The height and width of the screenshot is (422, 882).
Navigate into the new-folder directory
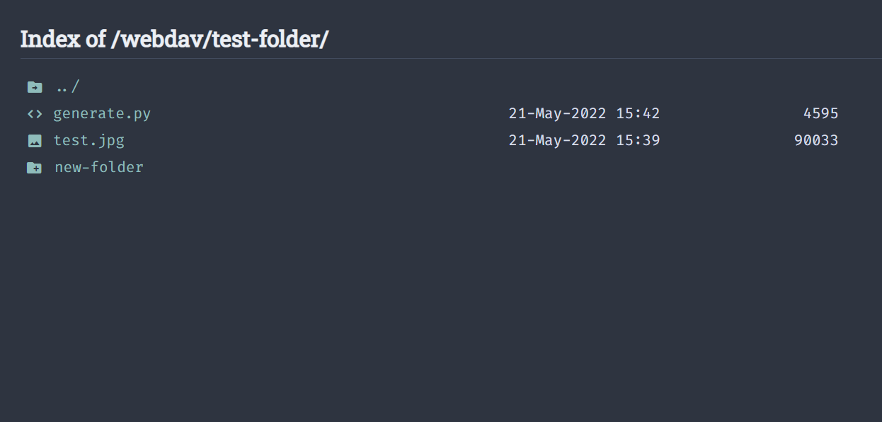click(99, 167)
